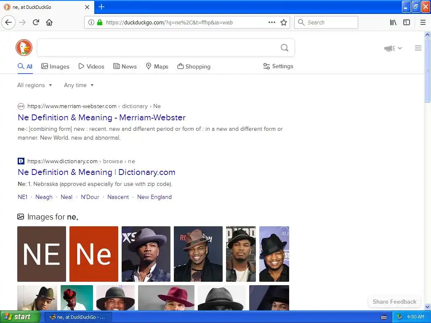The image size is (431, 323).
Task: Open the Nascent sitelink
Action: [118, 197]
